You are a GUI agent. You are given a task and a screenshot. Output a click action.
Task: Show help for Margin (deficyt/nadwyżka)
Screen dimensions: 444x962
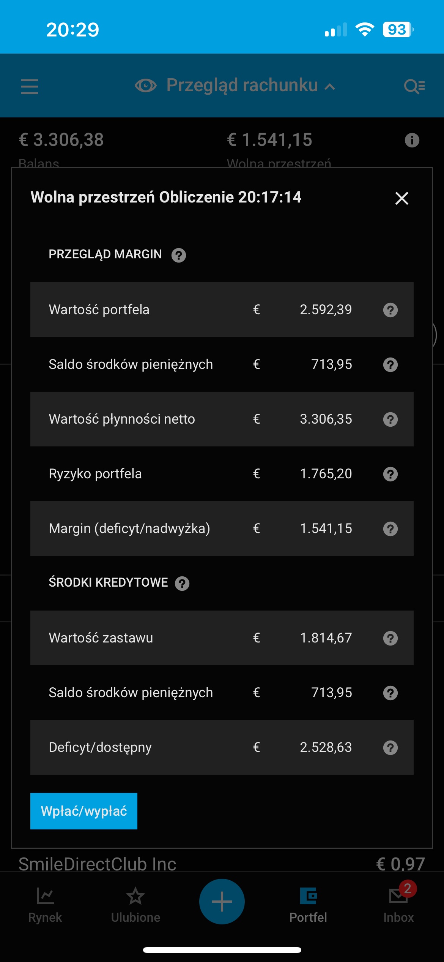click(390, 529)
